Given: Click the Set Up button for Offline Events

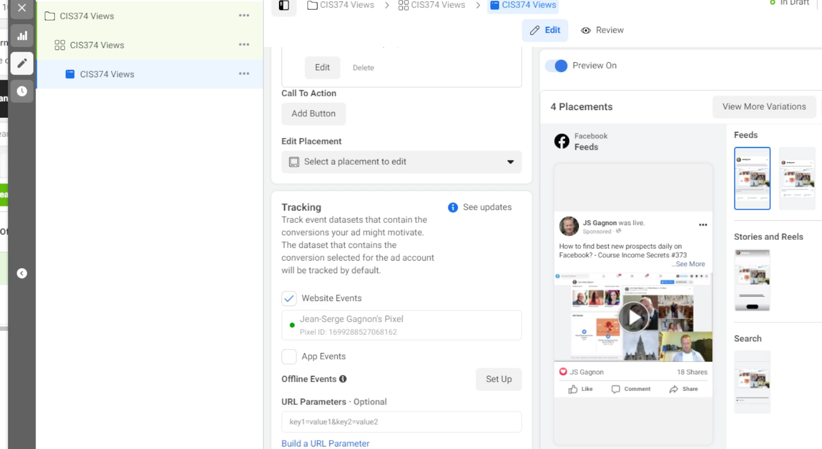Looking at the screenshot, I should (x=499, y=379).
